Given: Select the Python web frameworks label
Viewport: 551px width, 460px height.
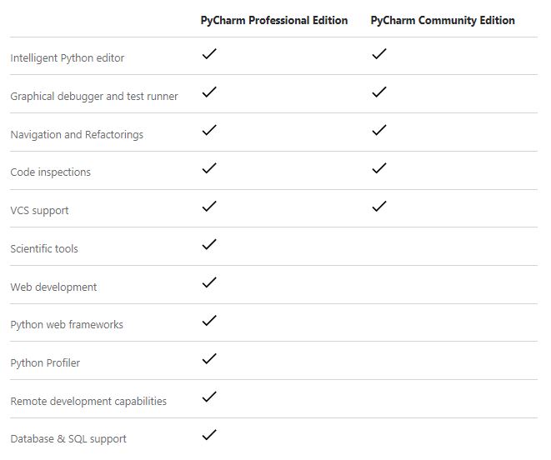Looking at the screenshot, I should [67, 325].
